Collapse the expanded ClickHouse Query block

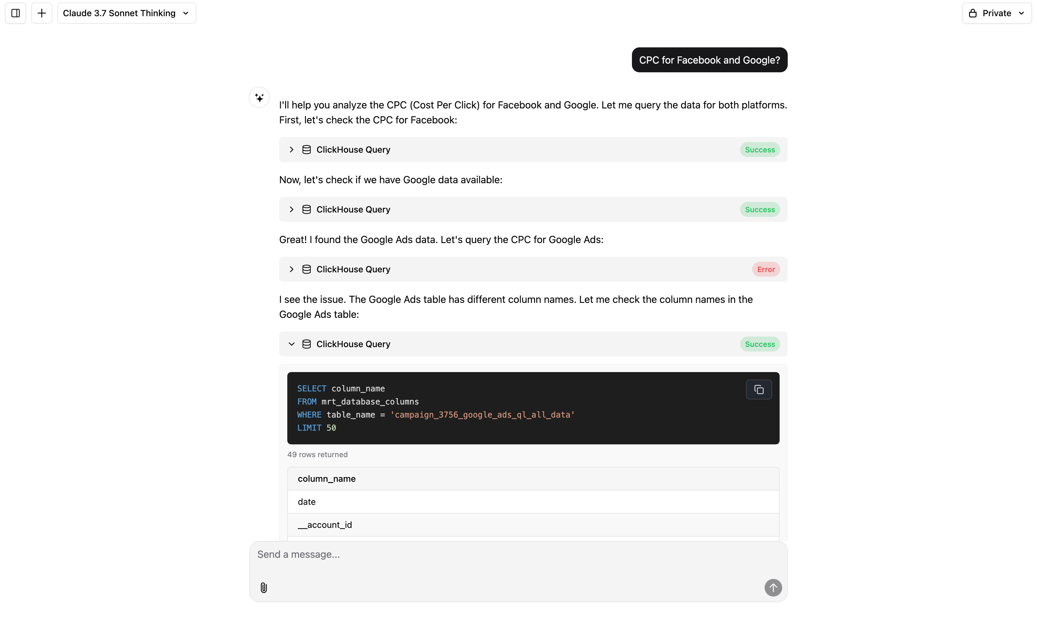click(292, 344)
